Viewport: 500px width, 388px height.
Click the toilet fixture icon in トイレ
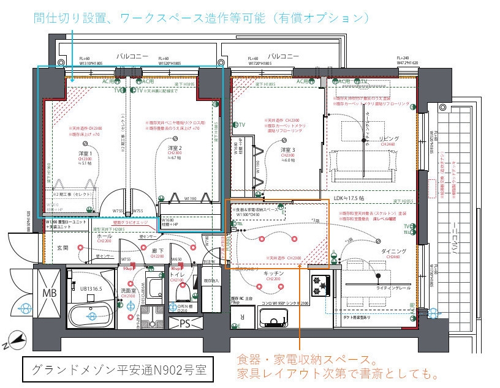[182, 293]
